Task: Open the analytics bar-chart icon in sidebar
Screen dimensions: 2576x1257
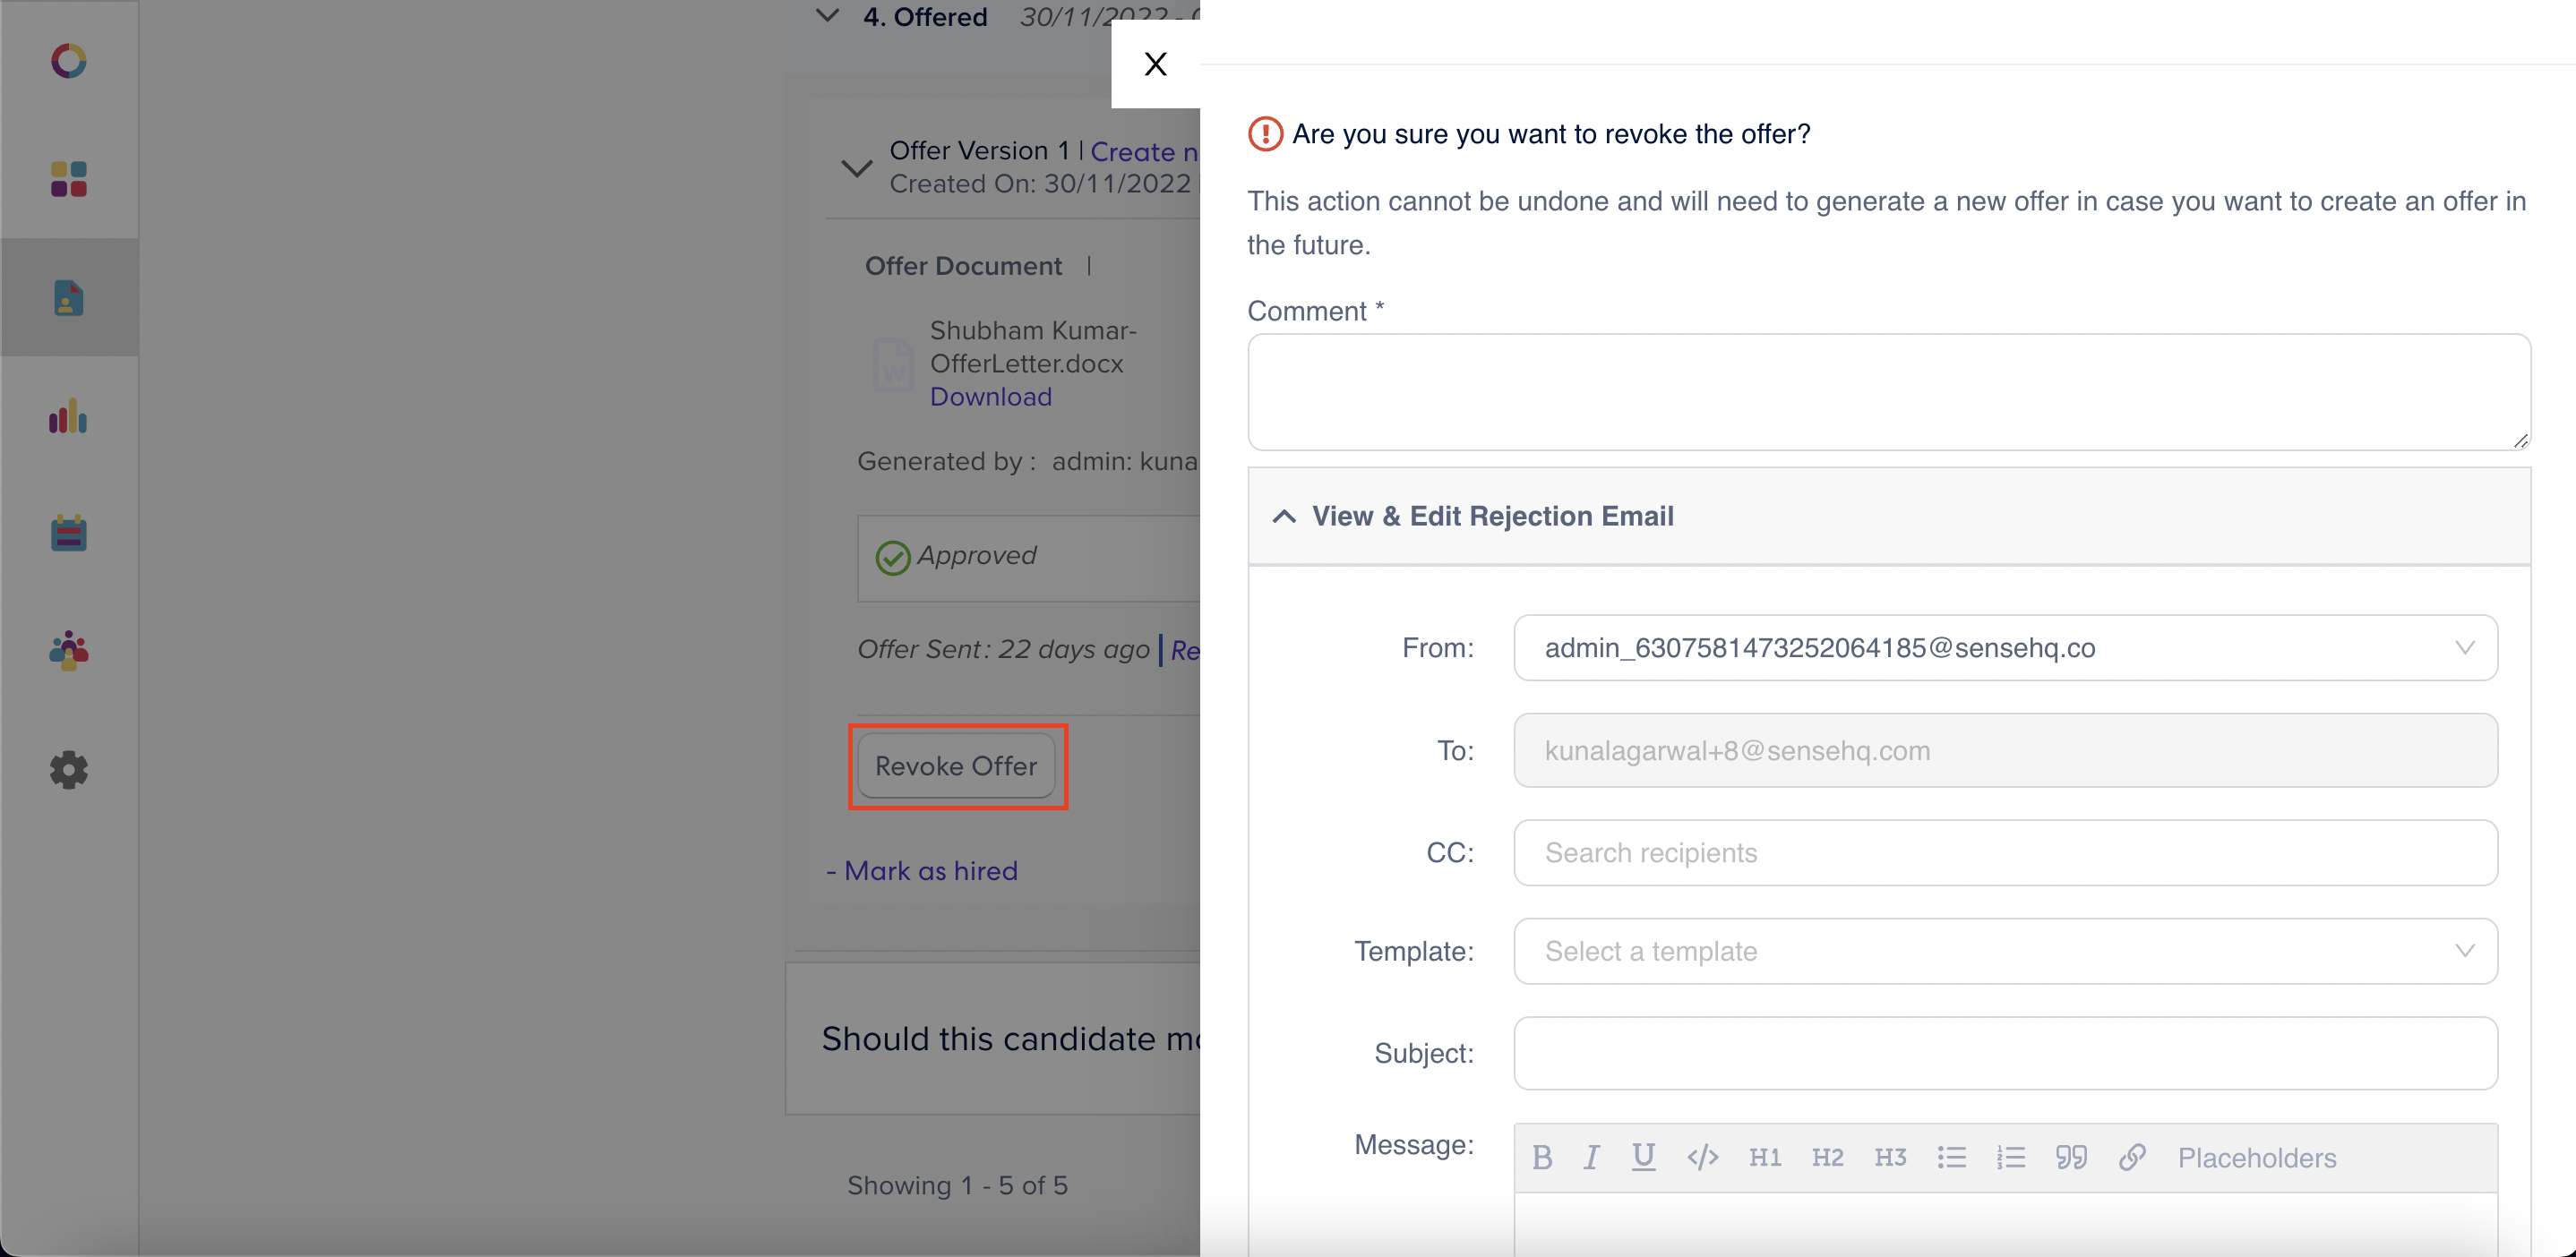Action: click(66, 416)
